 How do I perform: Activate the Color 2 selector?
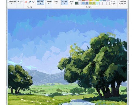(x=71, y=2)
